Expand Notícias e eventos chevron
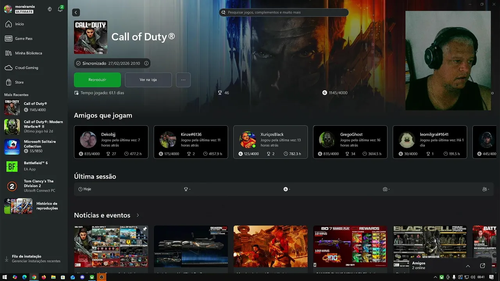This screenshot has height=281, width=500. (x=137, y=215)
